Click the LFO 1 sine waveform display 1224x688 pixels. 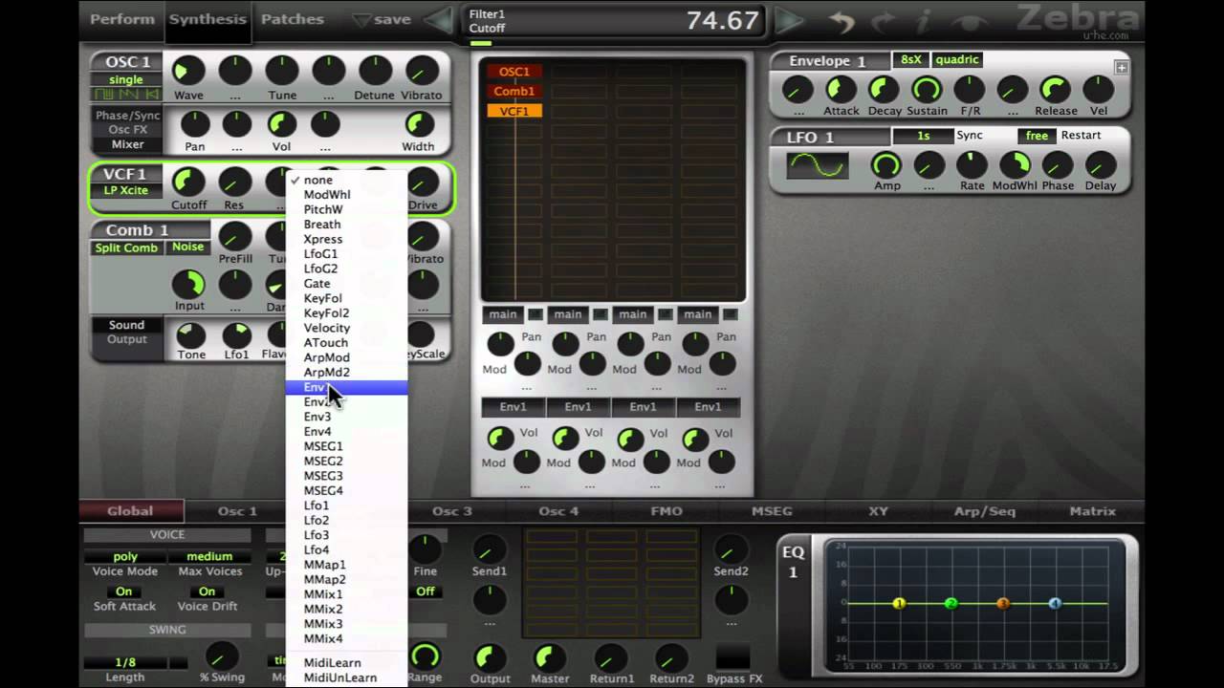[x=817, y=165]
